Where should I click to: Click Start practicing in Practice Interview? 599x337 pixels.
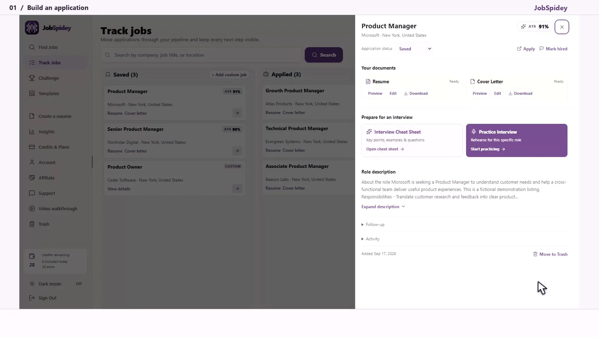488,149
